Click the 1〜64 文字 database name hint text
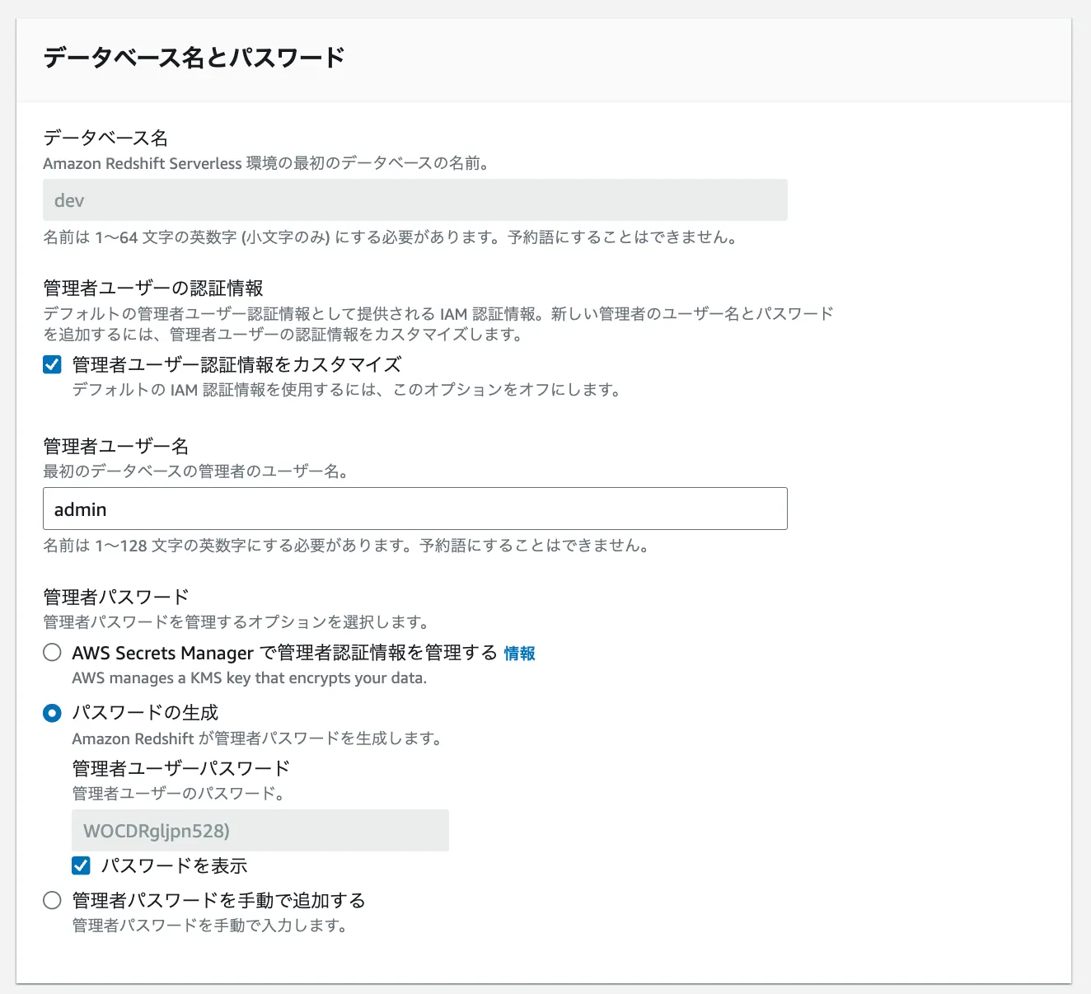Screen dimensions: 1091x994 coord(390,237)
